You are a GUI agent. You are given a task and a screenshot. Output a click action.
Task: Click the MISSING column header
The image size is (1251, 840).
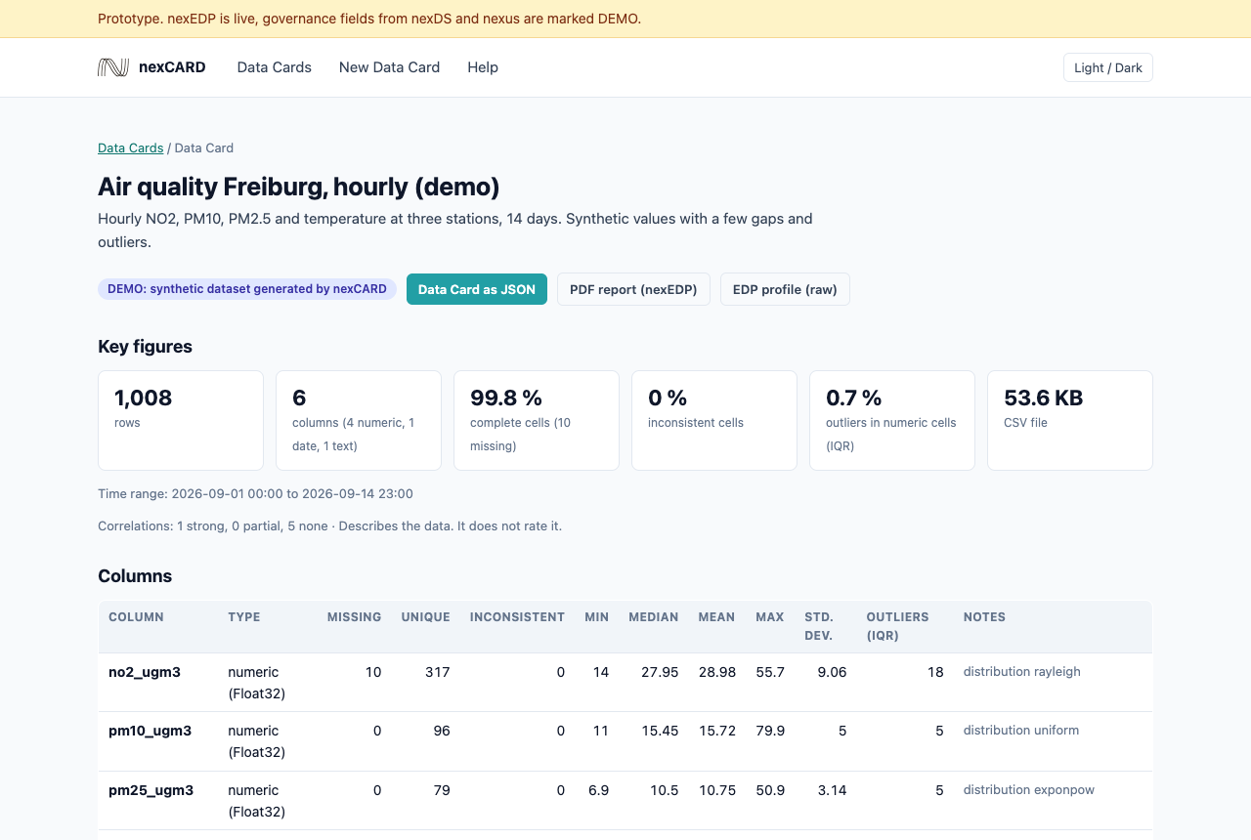354,617
